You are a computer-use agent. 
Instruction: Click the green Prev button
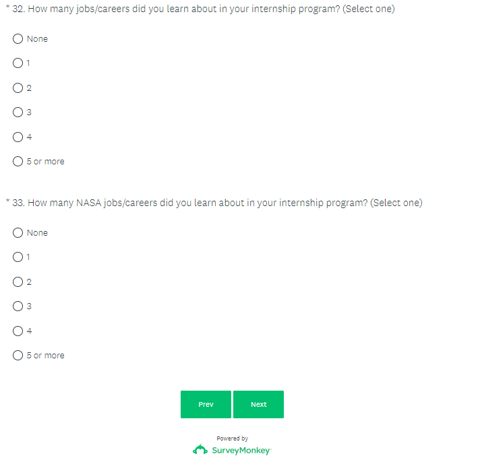pos(206,404)
